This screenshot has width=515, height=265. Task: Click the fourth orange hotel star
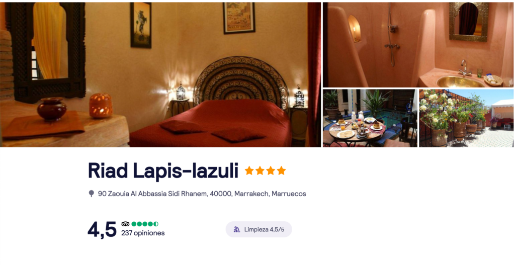281,170
